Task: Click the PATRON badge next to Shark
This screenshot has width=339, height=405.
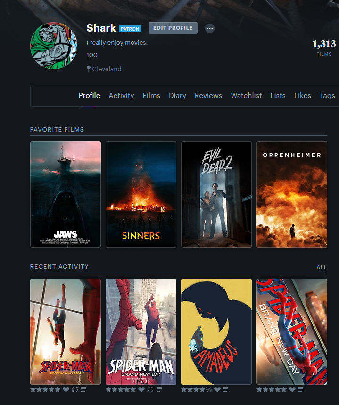Action: 130,29
